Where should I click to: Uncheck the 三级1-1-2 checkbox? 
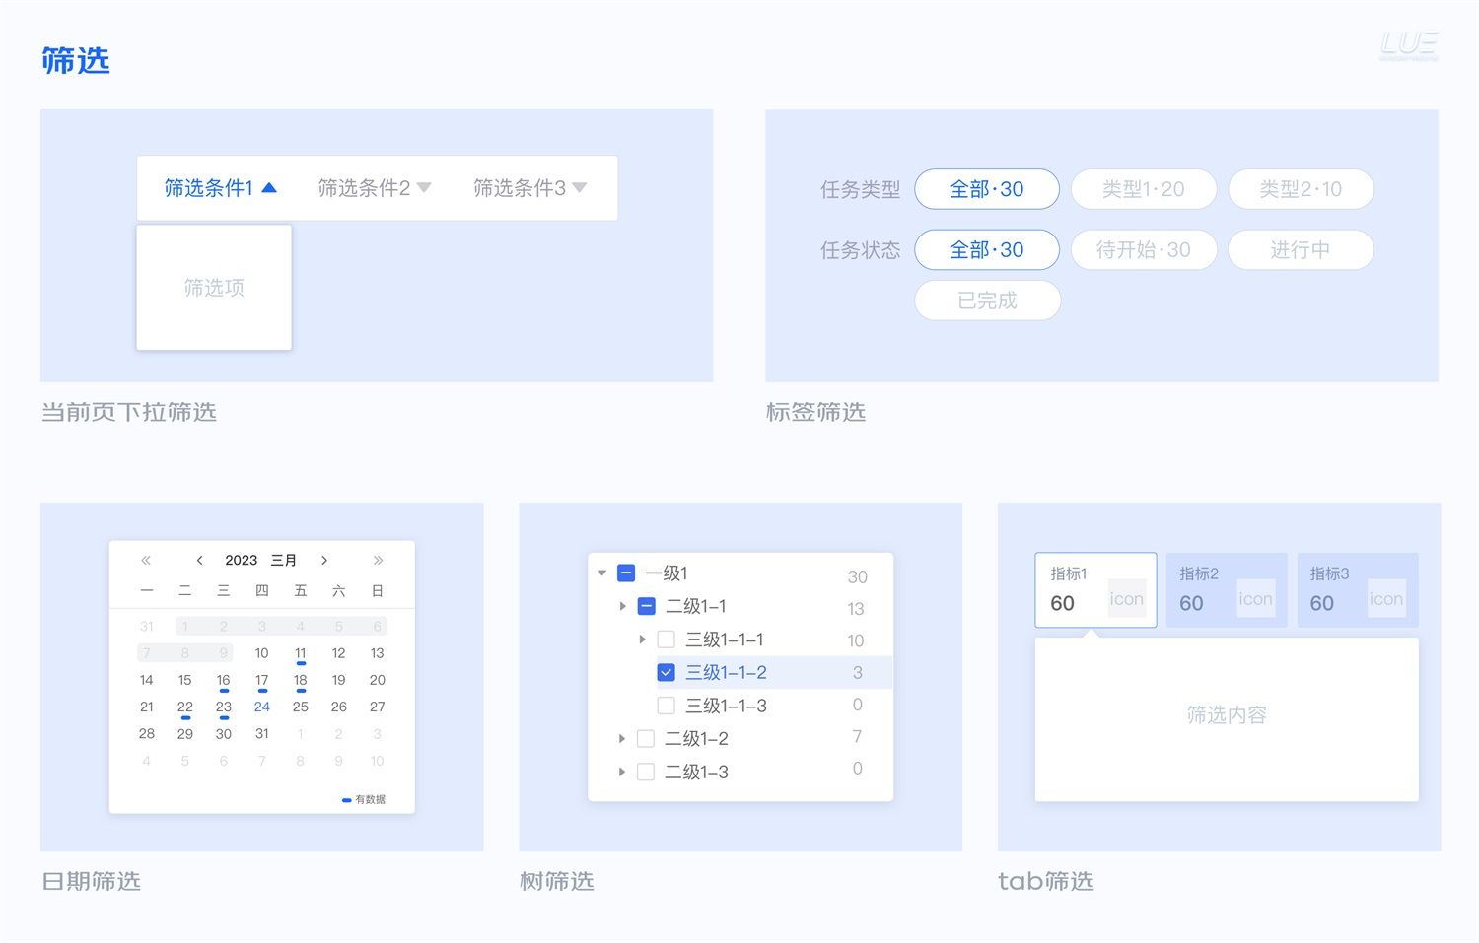click(x=666, y=672)
